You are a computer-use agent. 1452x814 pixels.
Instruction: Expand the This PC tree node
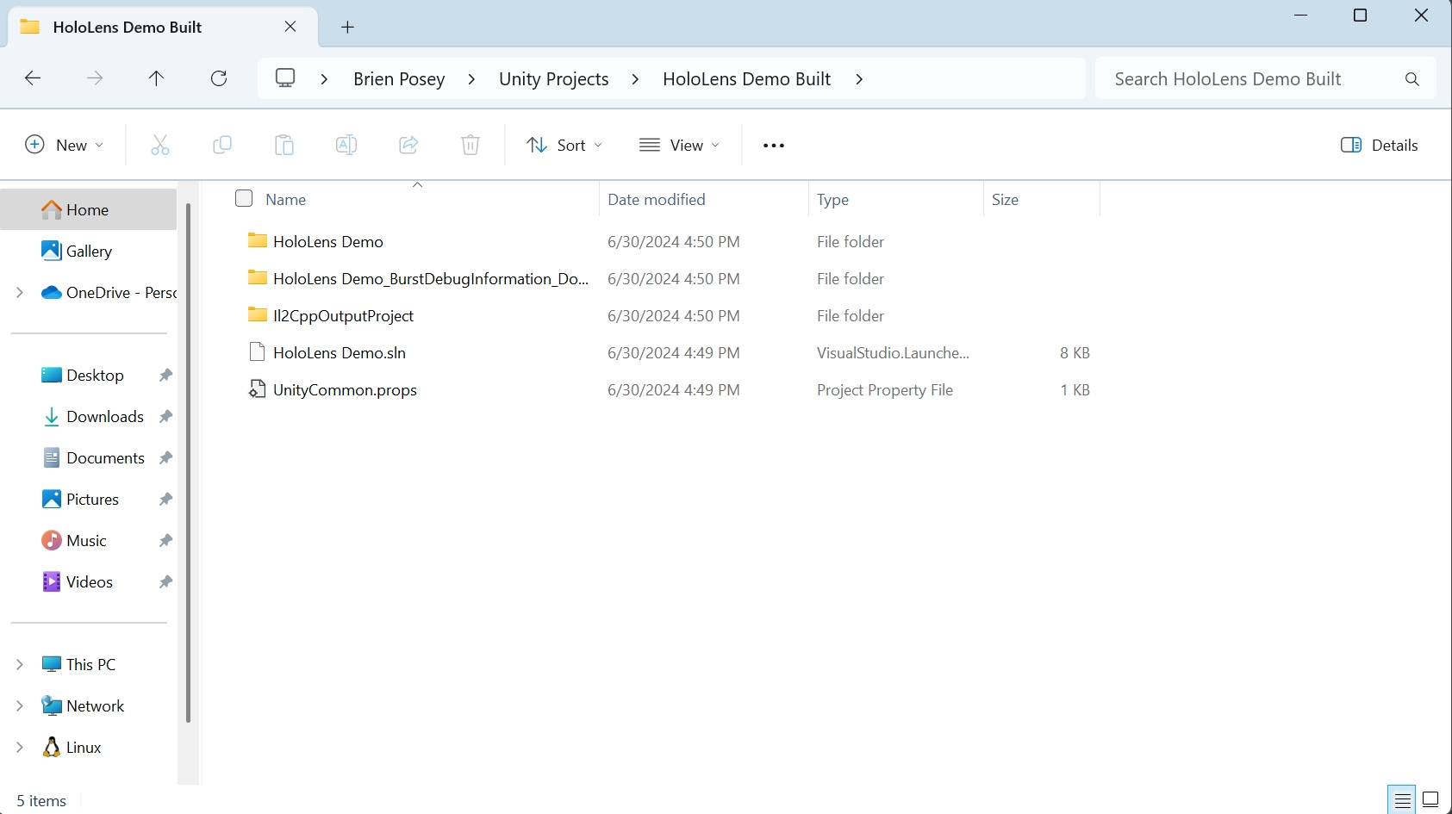click(x=20, y=664)
